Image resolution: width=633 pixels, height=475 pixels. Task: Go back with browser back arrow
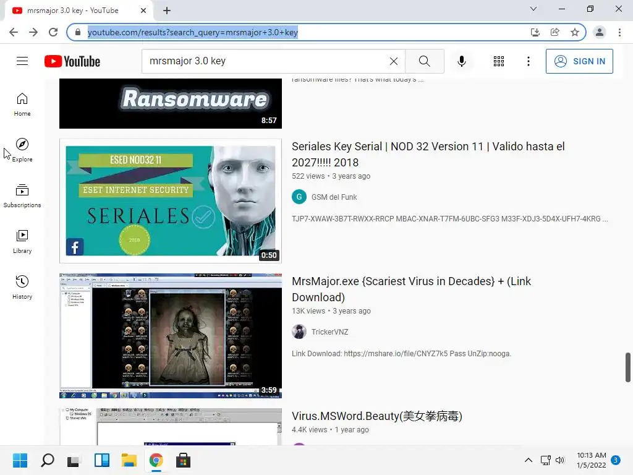point(14,32)
